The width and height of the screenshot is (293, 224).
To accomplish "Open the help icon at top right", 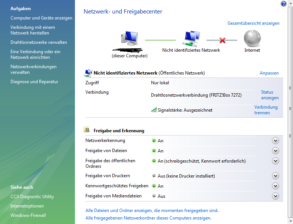I will click(x=284, y=4).
